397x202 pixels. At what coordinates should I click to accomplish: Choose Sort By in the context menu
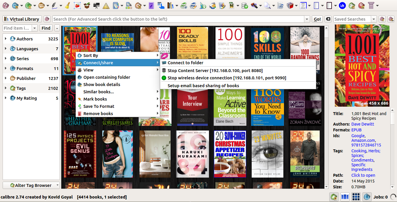(118, 56)
